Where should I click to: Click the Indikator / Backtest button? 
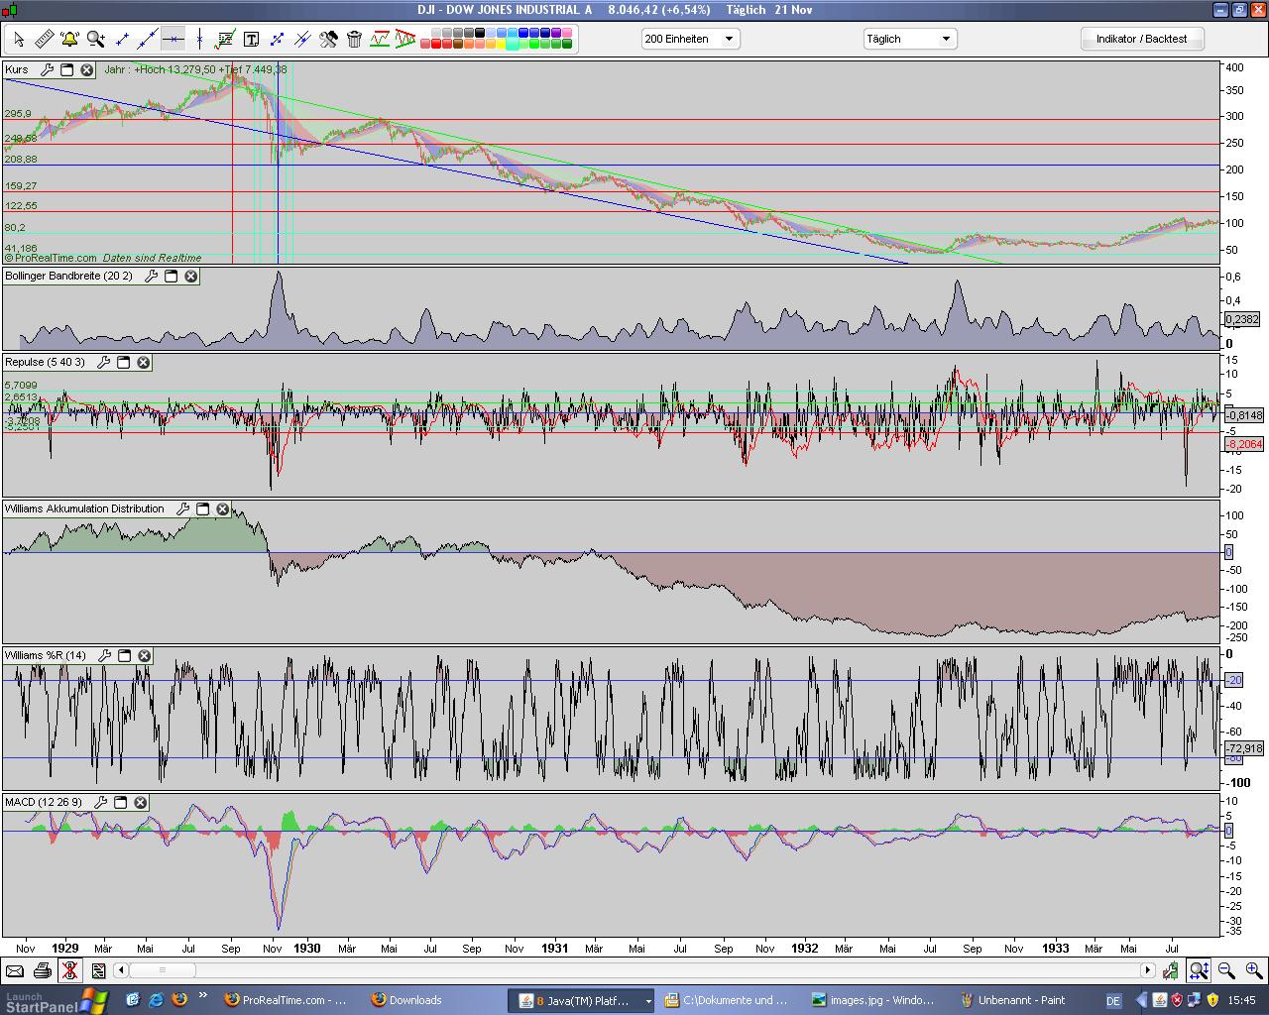click(x=1140, y=39)
